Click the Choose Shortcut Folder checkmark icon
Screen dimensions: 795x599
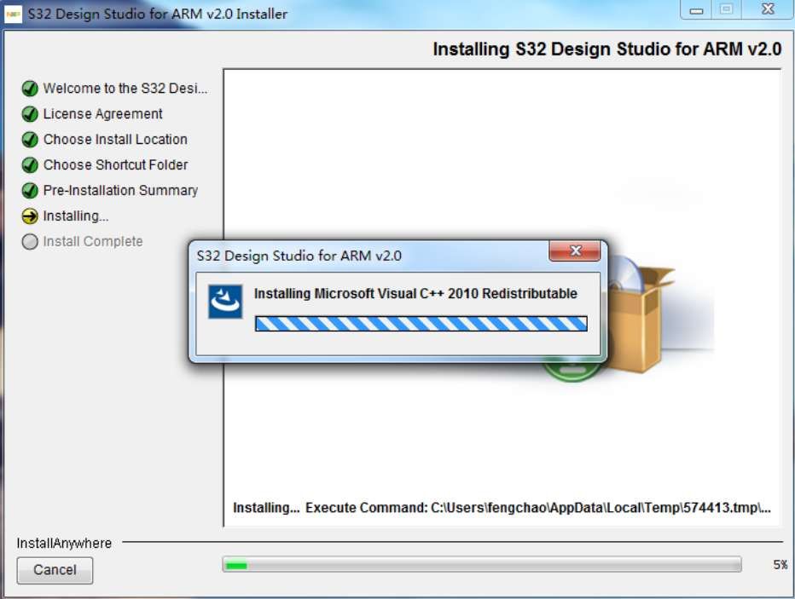click(29, 164)
